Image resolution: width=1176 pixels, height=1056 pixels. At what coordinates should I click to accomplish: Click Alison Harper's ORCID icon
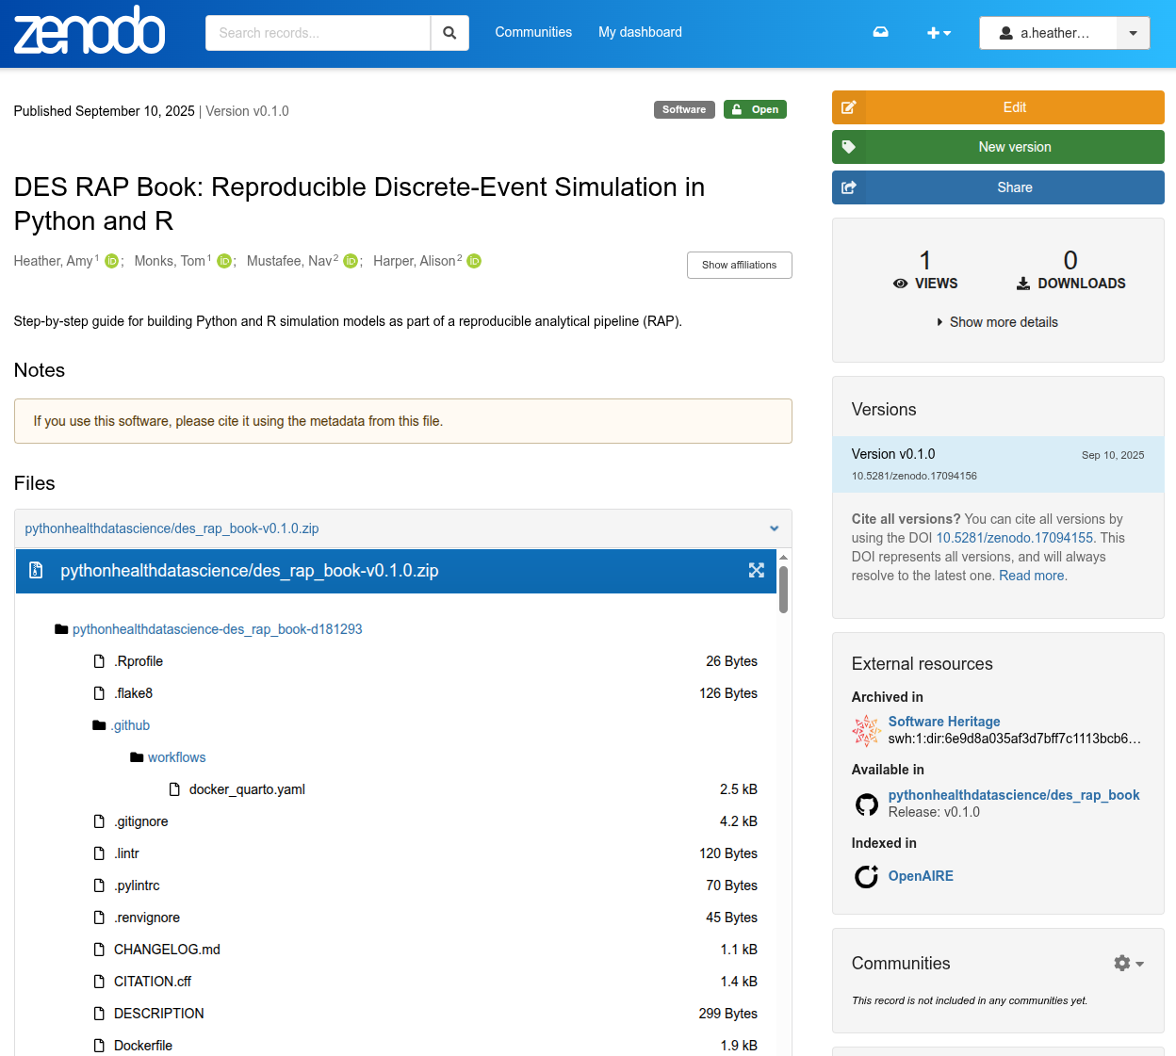pyautogui.click(x=474, y=262)
